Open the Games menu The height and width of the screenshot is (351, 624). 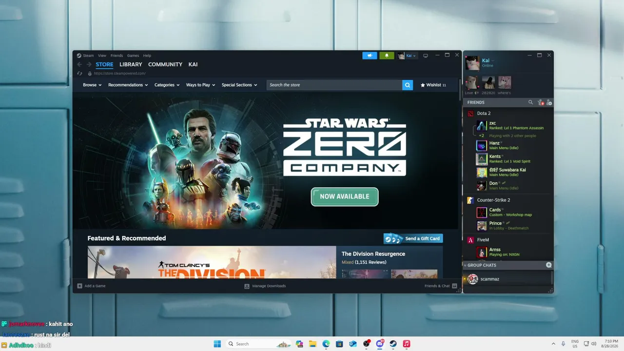[x=133, y=56]
